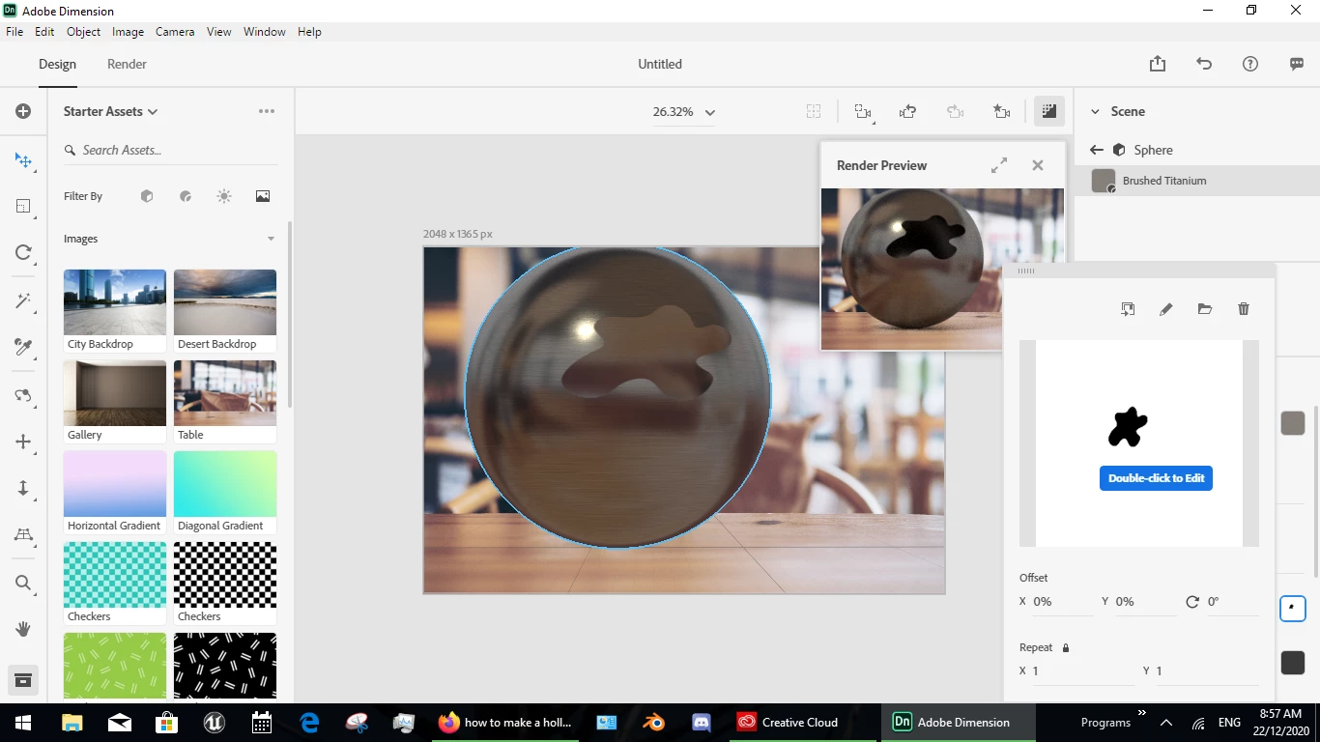This screenshot has height=742, width=1320.
Task: Select the Horizon tool
Action: [23, 535]
